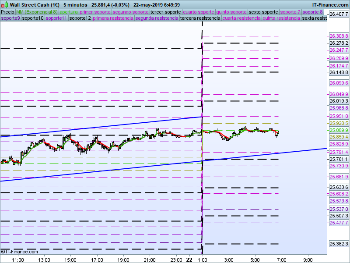Click the candlestick icon beside Wall Street Cash
This screenshot has height=263, width=350.
(x=5, y=5)
